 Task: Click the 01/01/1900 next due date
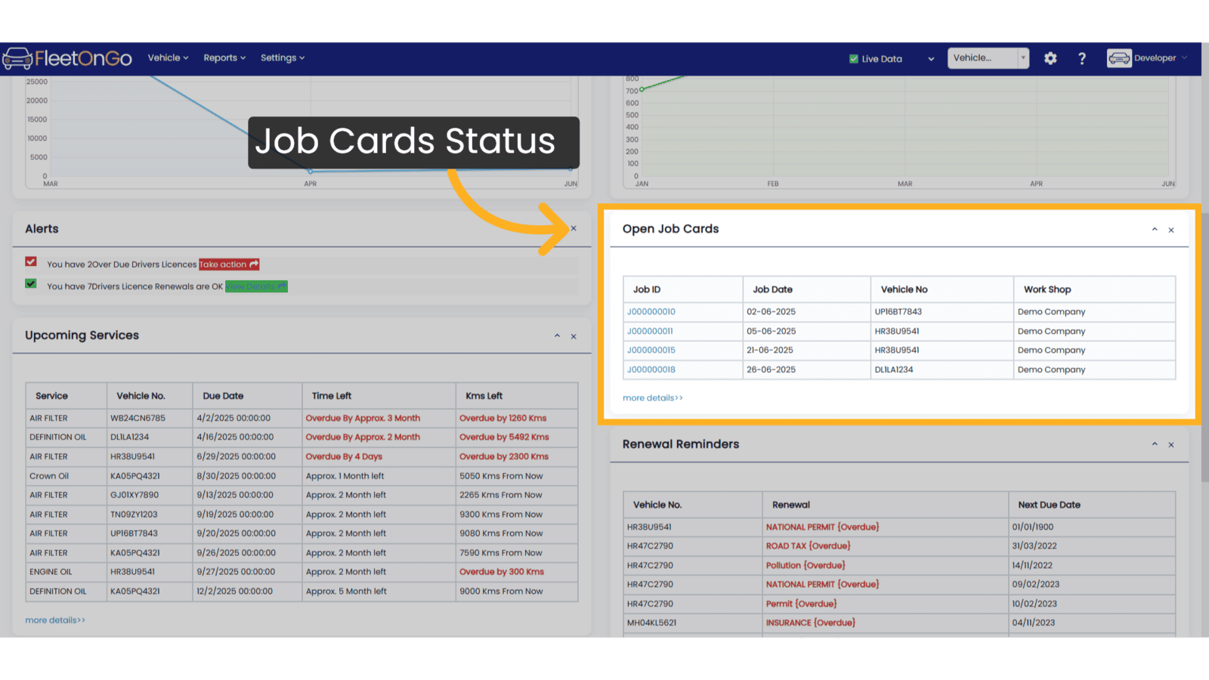tap(1033, 527)
